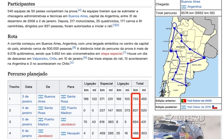Click Portugal flag beside Rali Dakar de 2008

[x=184, y=101]
